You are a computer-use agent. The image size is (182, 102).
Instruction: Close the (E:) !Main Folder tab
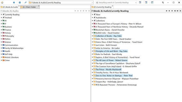(x=39, y=6)
